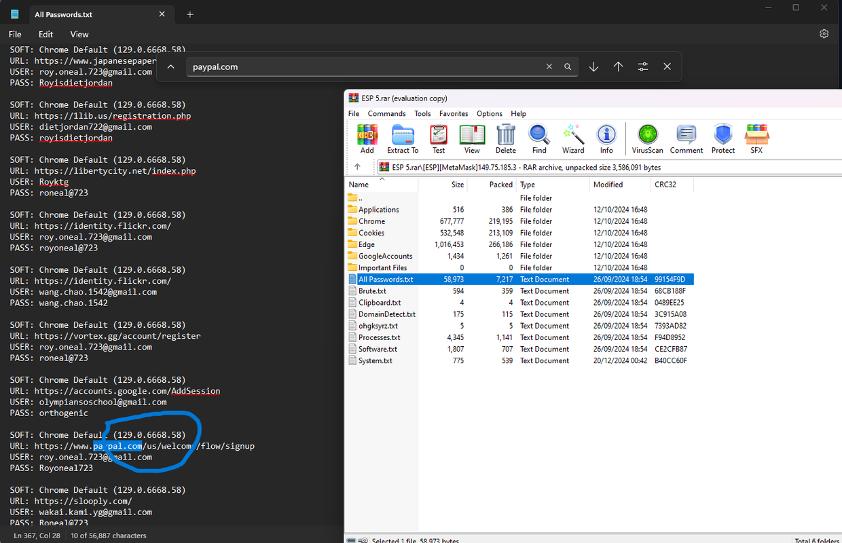Add a new Notepad tab

tap(190, 14)
